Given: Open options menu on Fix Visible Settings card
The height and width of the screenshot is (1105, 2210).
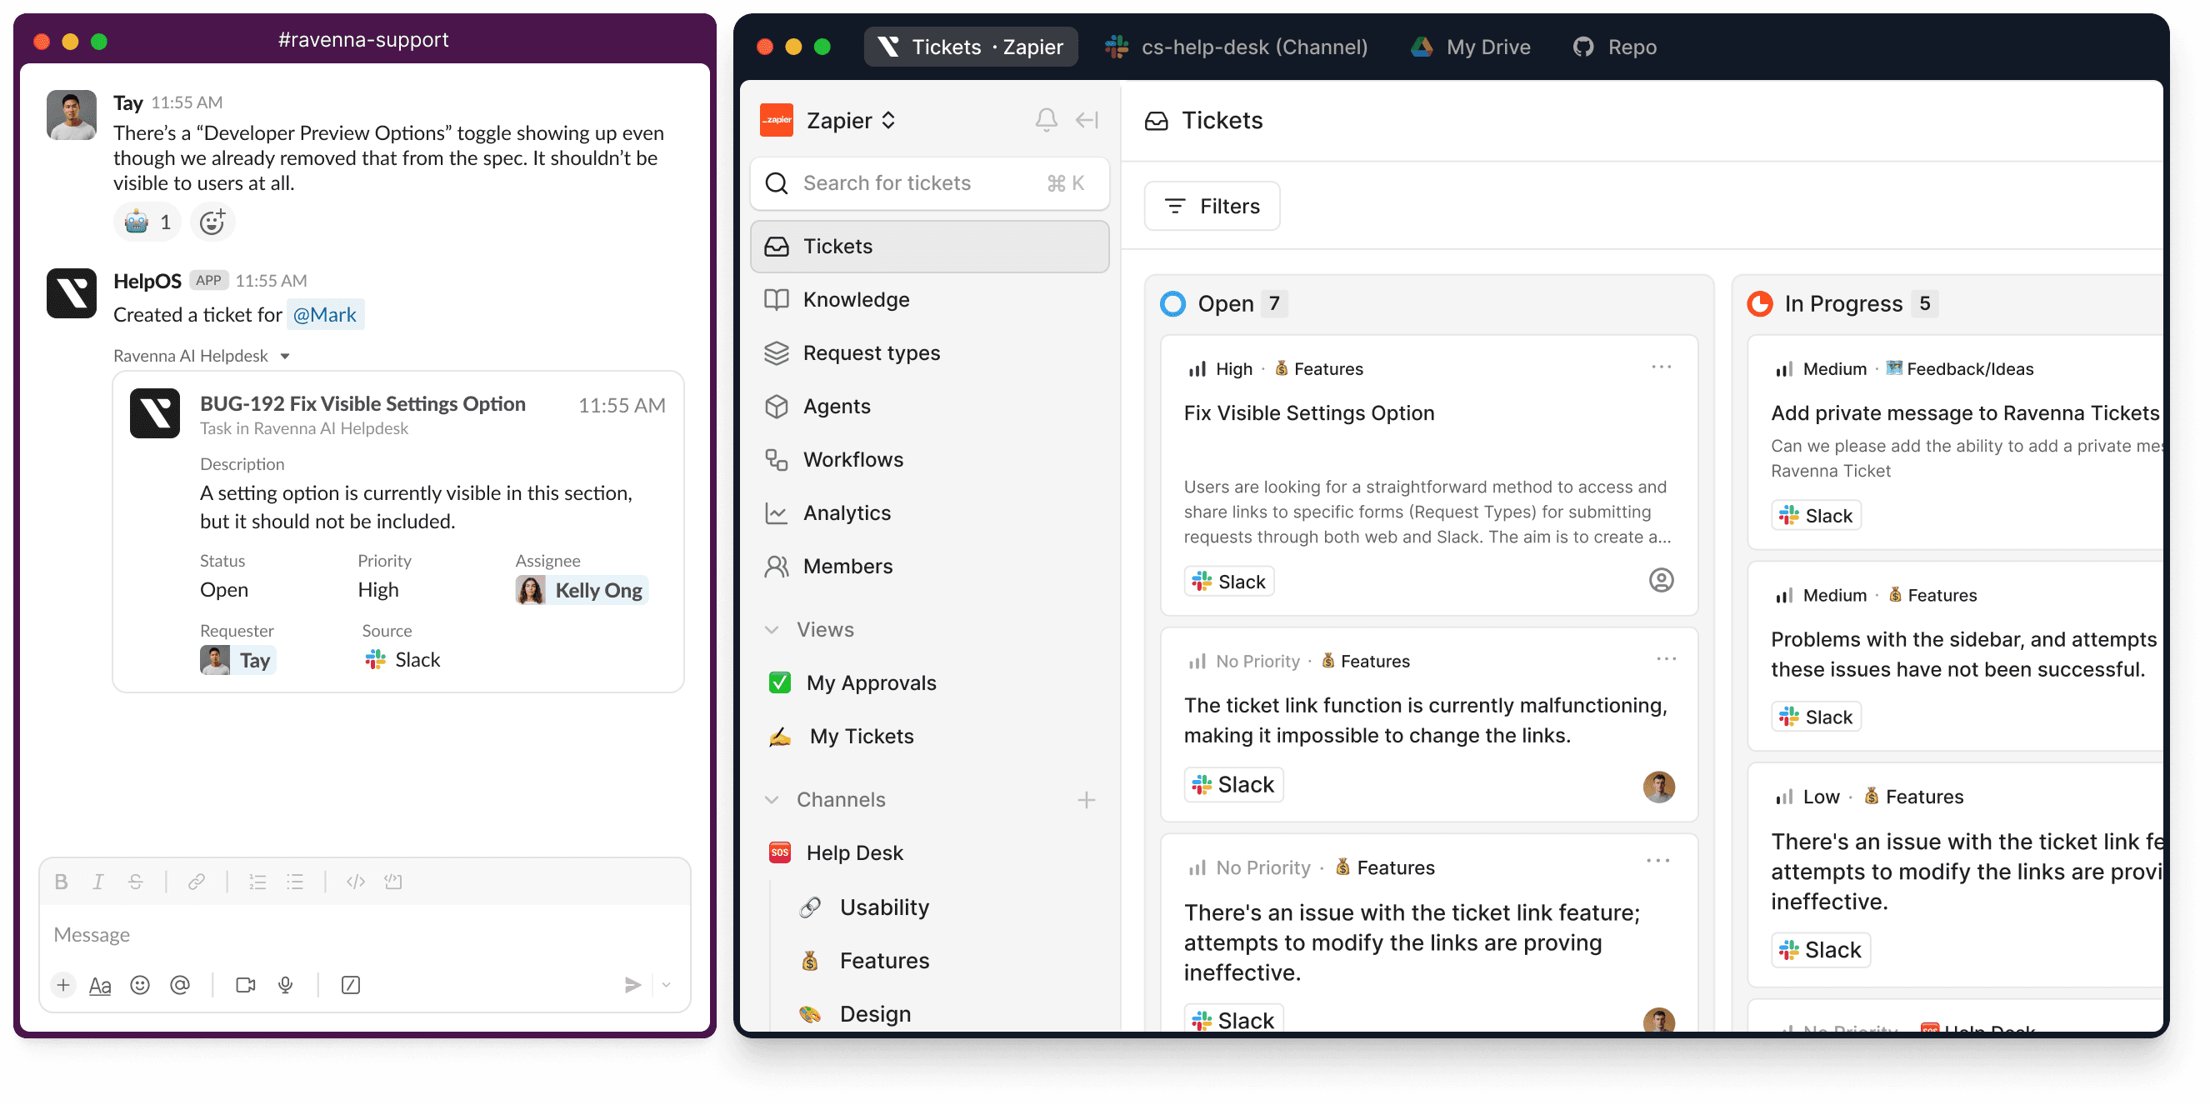Looking at the screenshot, I should click(x=1661, y=367).
